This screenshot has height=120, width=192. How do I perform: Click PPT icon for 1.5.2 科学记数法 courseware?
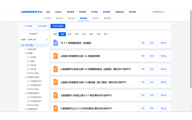(x=56, y=108)
